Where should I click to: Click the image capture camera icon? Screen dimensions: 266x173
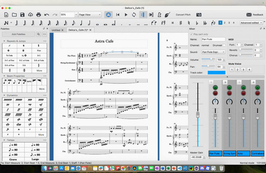(x=199, y=15)
